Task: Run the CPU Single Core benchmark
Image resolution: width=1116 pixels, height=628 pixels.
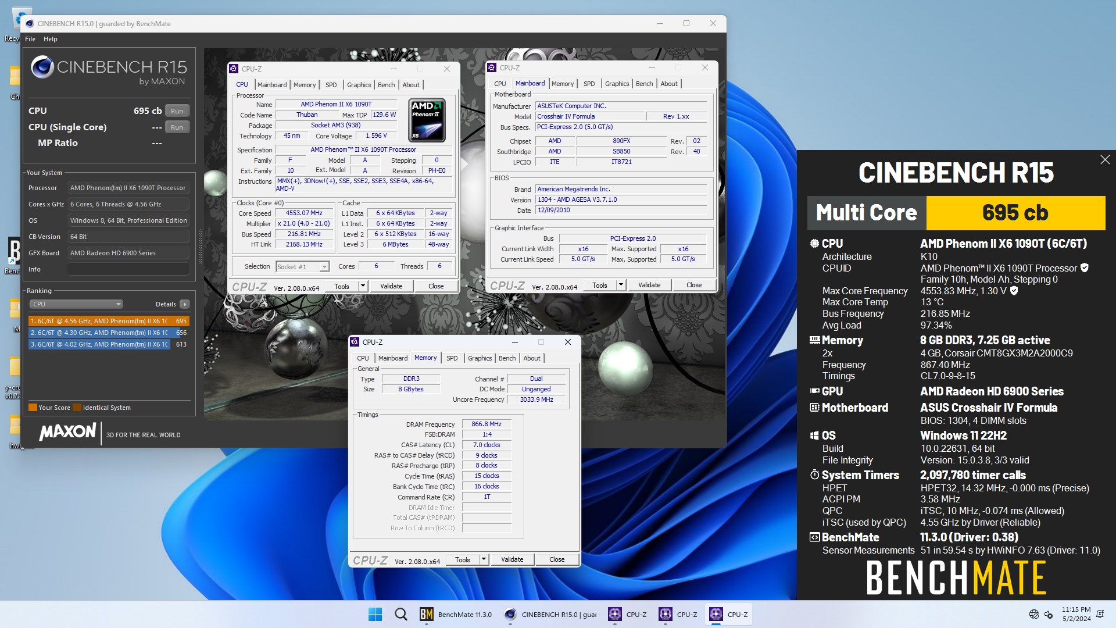Action: (177, 127)
